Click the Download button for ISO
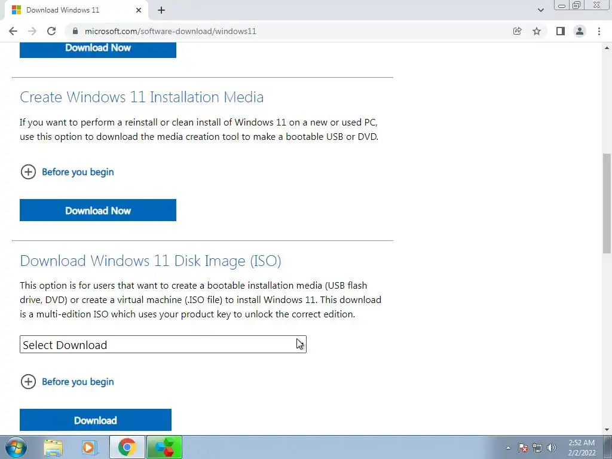Viewport: 612px width, 459px height. point(96,420)
